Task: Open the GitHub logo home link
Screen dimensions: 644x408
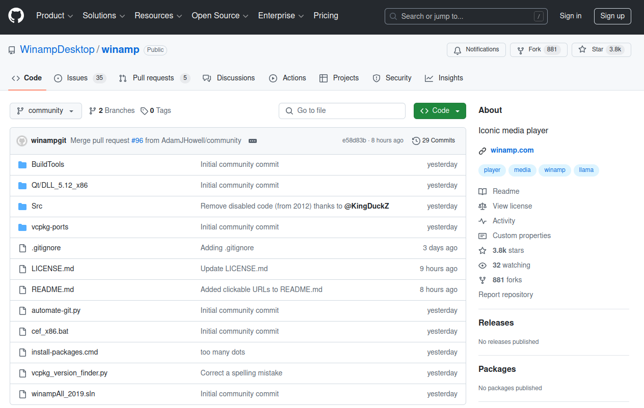Action: 16,16
